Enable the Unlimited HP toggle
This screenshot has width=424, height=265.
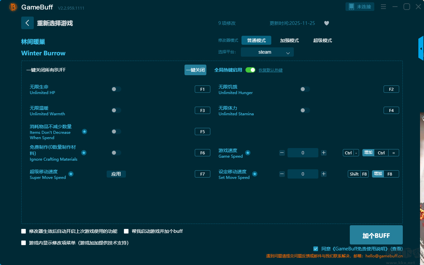(116, 89)
